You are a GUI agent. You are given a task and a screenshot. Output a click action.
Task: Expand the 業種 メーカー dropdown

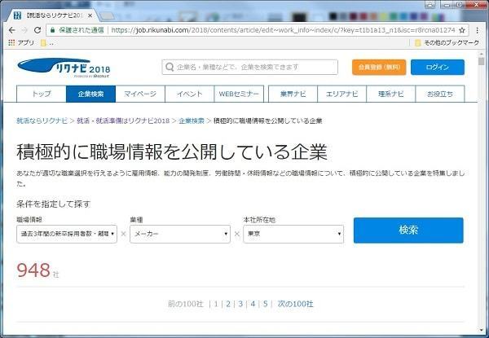pyautogui.click(x=180, y=234)
